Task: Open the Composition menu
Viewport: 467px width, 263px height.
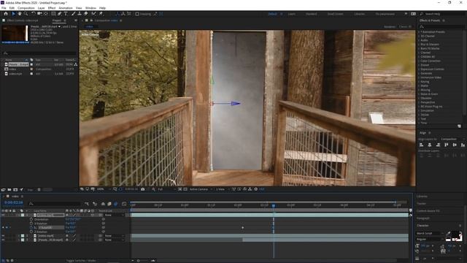Action: (x=26, y=8)
